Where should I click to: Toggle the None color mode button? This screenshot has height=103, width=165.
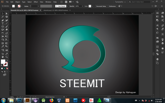[7, 68]
